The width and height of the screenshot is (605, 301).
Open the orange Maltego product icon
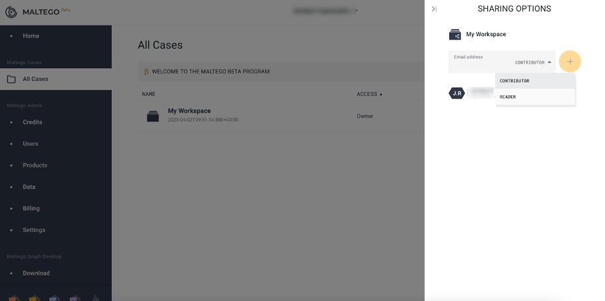coord(14,298)
